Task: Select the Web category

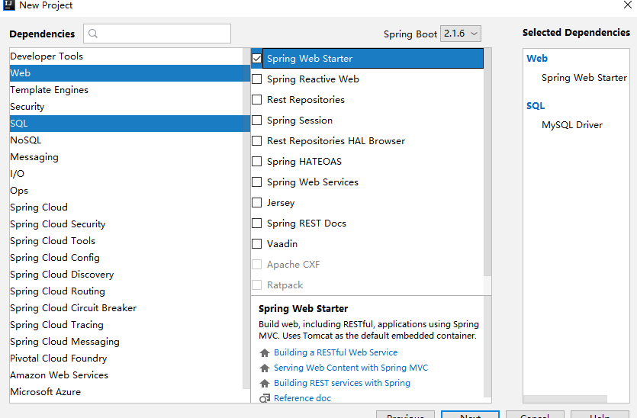Action: click(126, 73)
